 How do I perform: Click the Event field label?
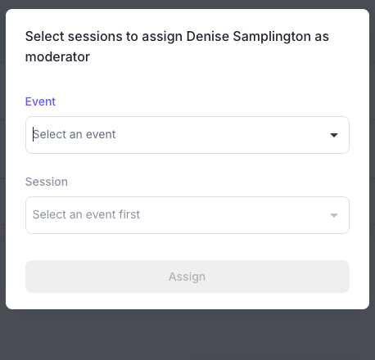pos(40,101)
